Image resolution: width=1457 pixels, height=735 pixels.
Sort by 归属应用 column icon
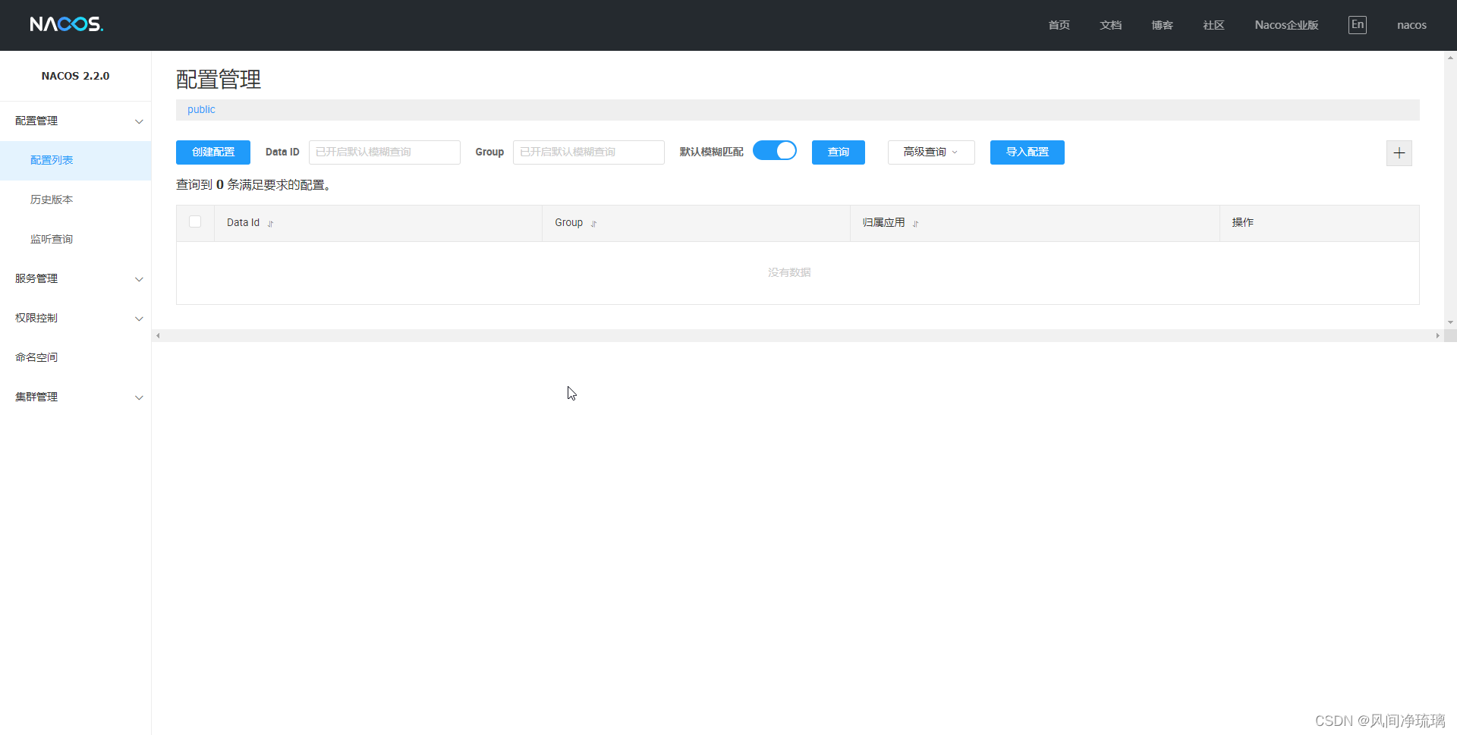point(915,224)
